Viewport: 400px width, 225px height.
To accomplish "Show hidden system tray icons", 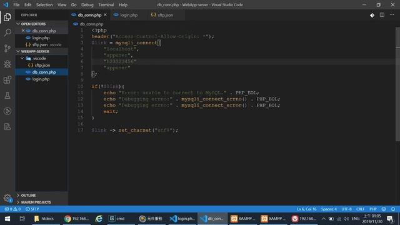I will pyautogui.click(x=324, y=219).
